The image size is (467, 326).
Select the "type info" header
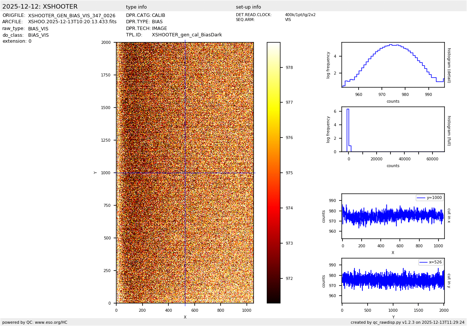click(x=136, y=7)
